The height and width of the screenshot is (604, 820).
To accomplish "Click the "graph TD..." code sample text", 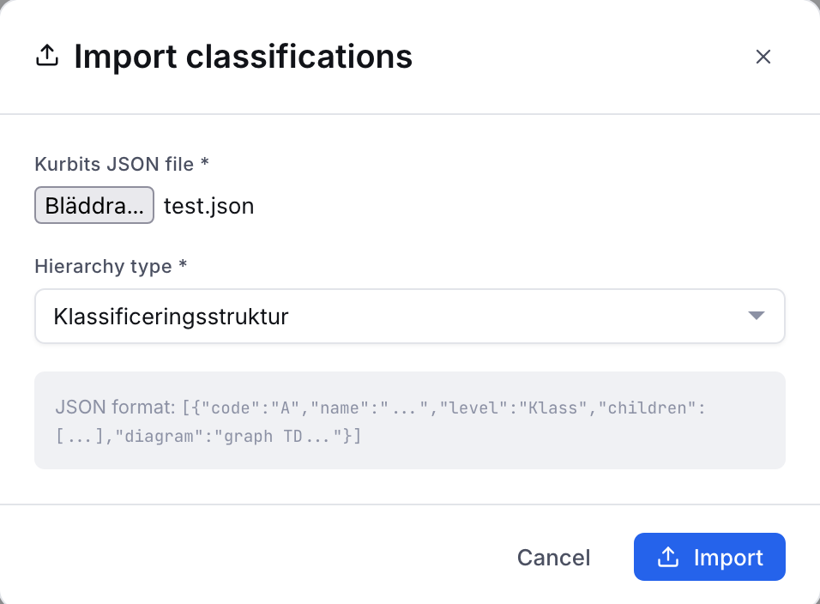I will click(282, 436).
